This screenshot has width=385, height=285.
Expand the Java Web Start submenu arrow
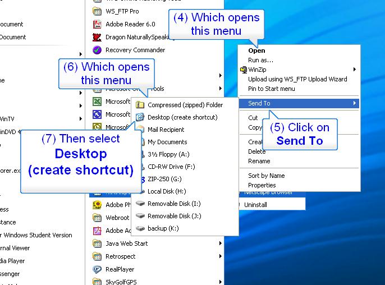220,243
